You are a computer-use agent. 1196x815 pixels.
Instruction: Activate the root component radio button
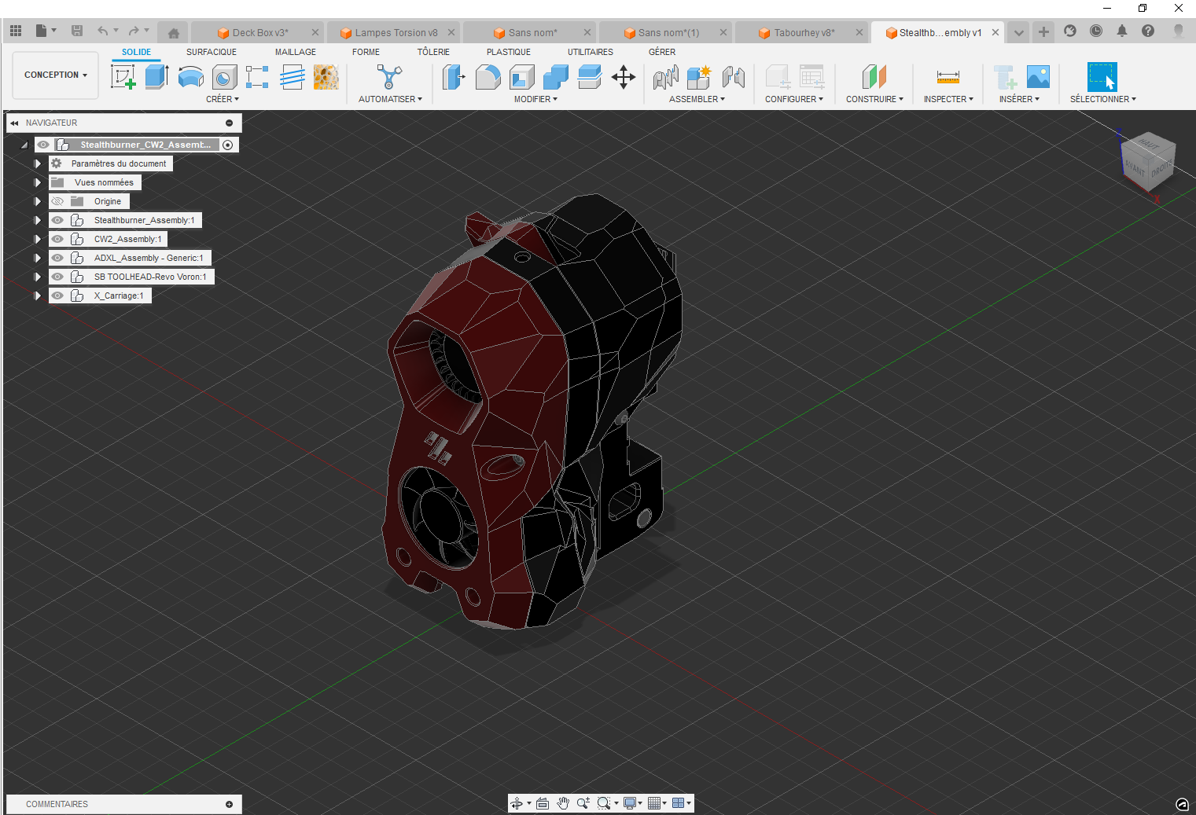pos(227,145)
